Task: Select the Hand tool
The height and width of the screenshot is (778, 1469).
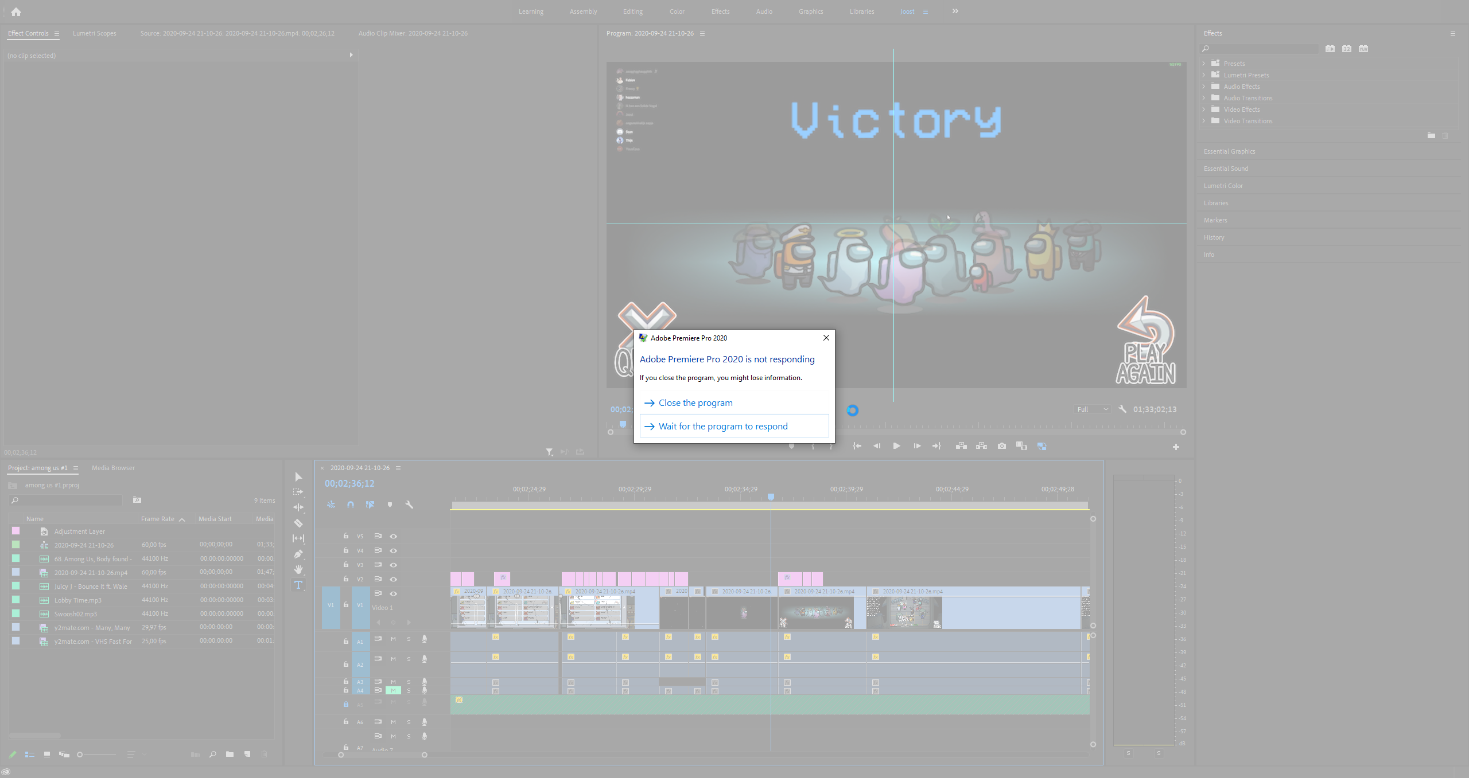Action: point(298,569)
